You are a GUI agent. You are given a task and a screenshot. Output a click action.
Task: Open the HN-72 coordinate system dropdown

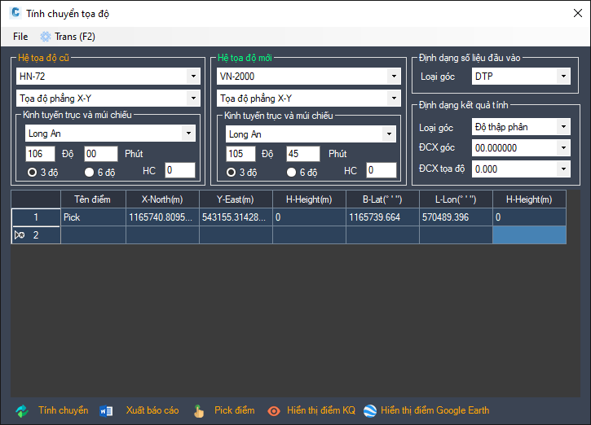(x=192, y=77)
